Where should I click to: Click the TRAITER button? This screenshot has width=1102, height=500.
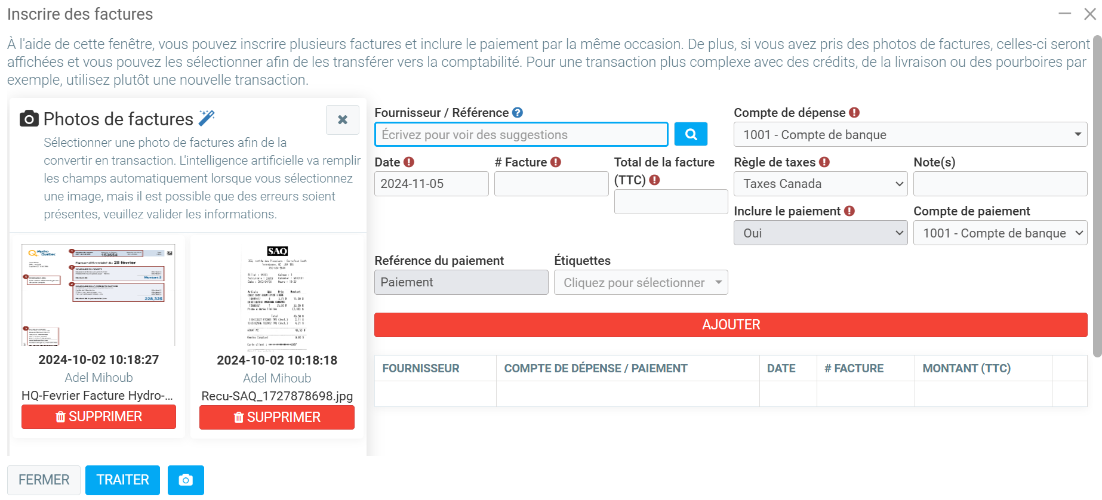(x=122, y=480)
